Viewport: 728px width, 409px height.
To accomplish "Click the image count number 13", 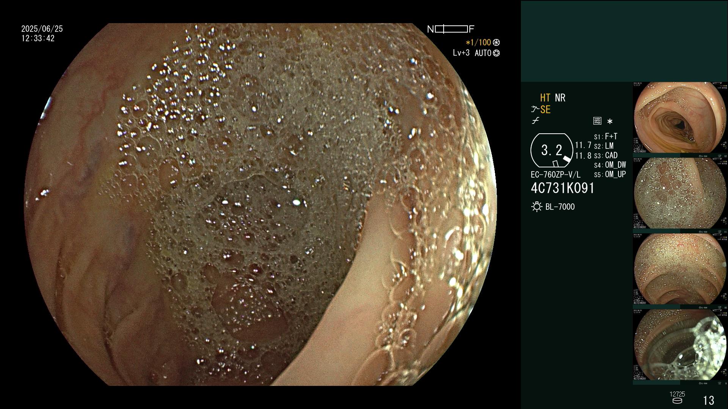I will (709, 400).
